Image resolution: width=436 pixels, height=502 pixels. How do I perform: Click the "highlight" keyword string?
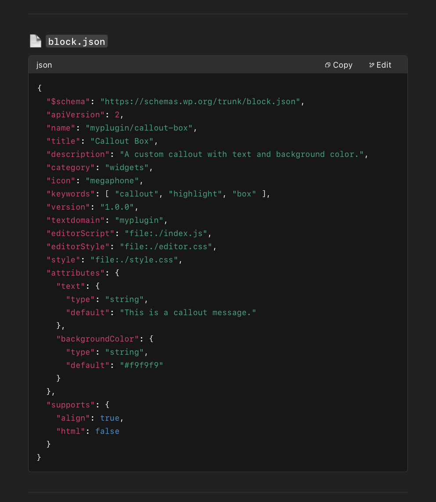click(195, 194)
